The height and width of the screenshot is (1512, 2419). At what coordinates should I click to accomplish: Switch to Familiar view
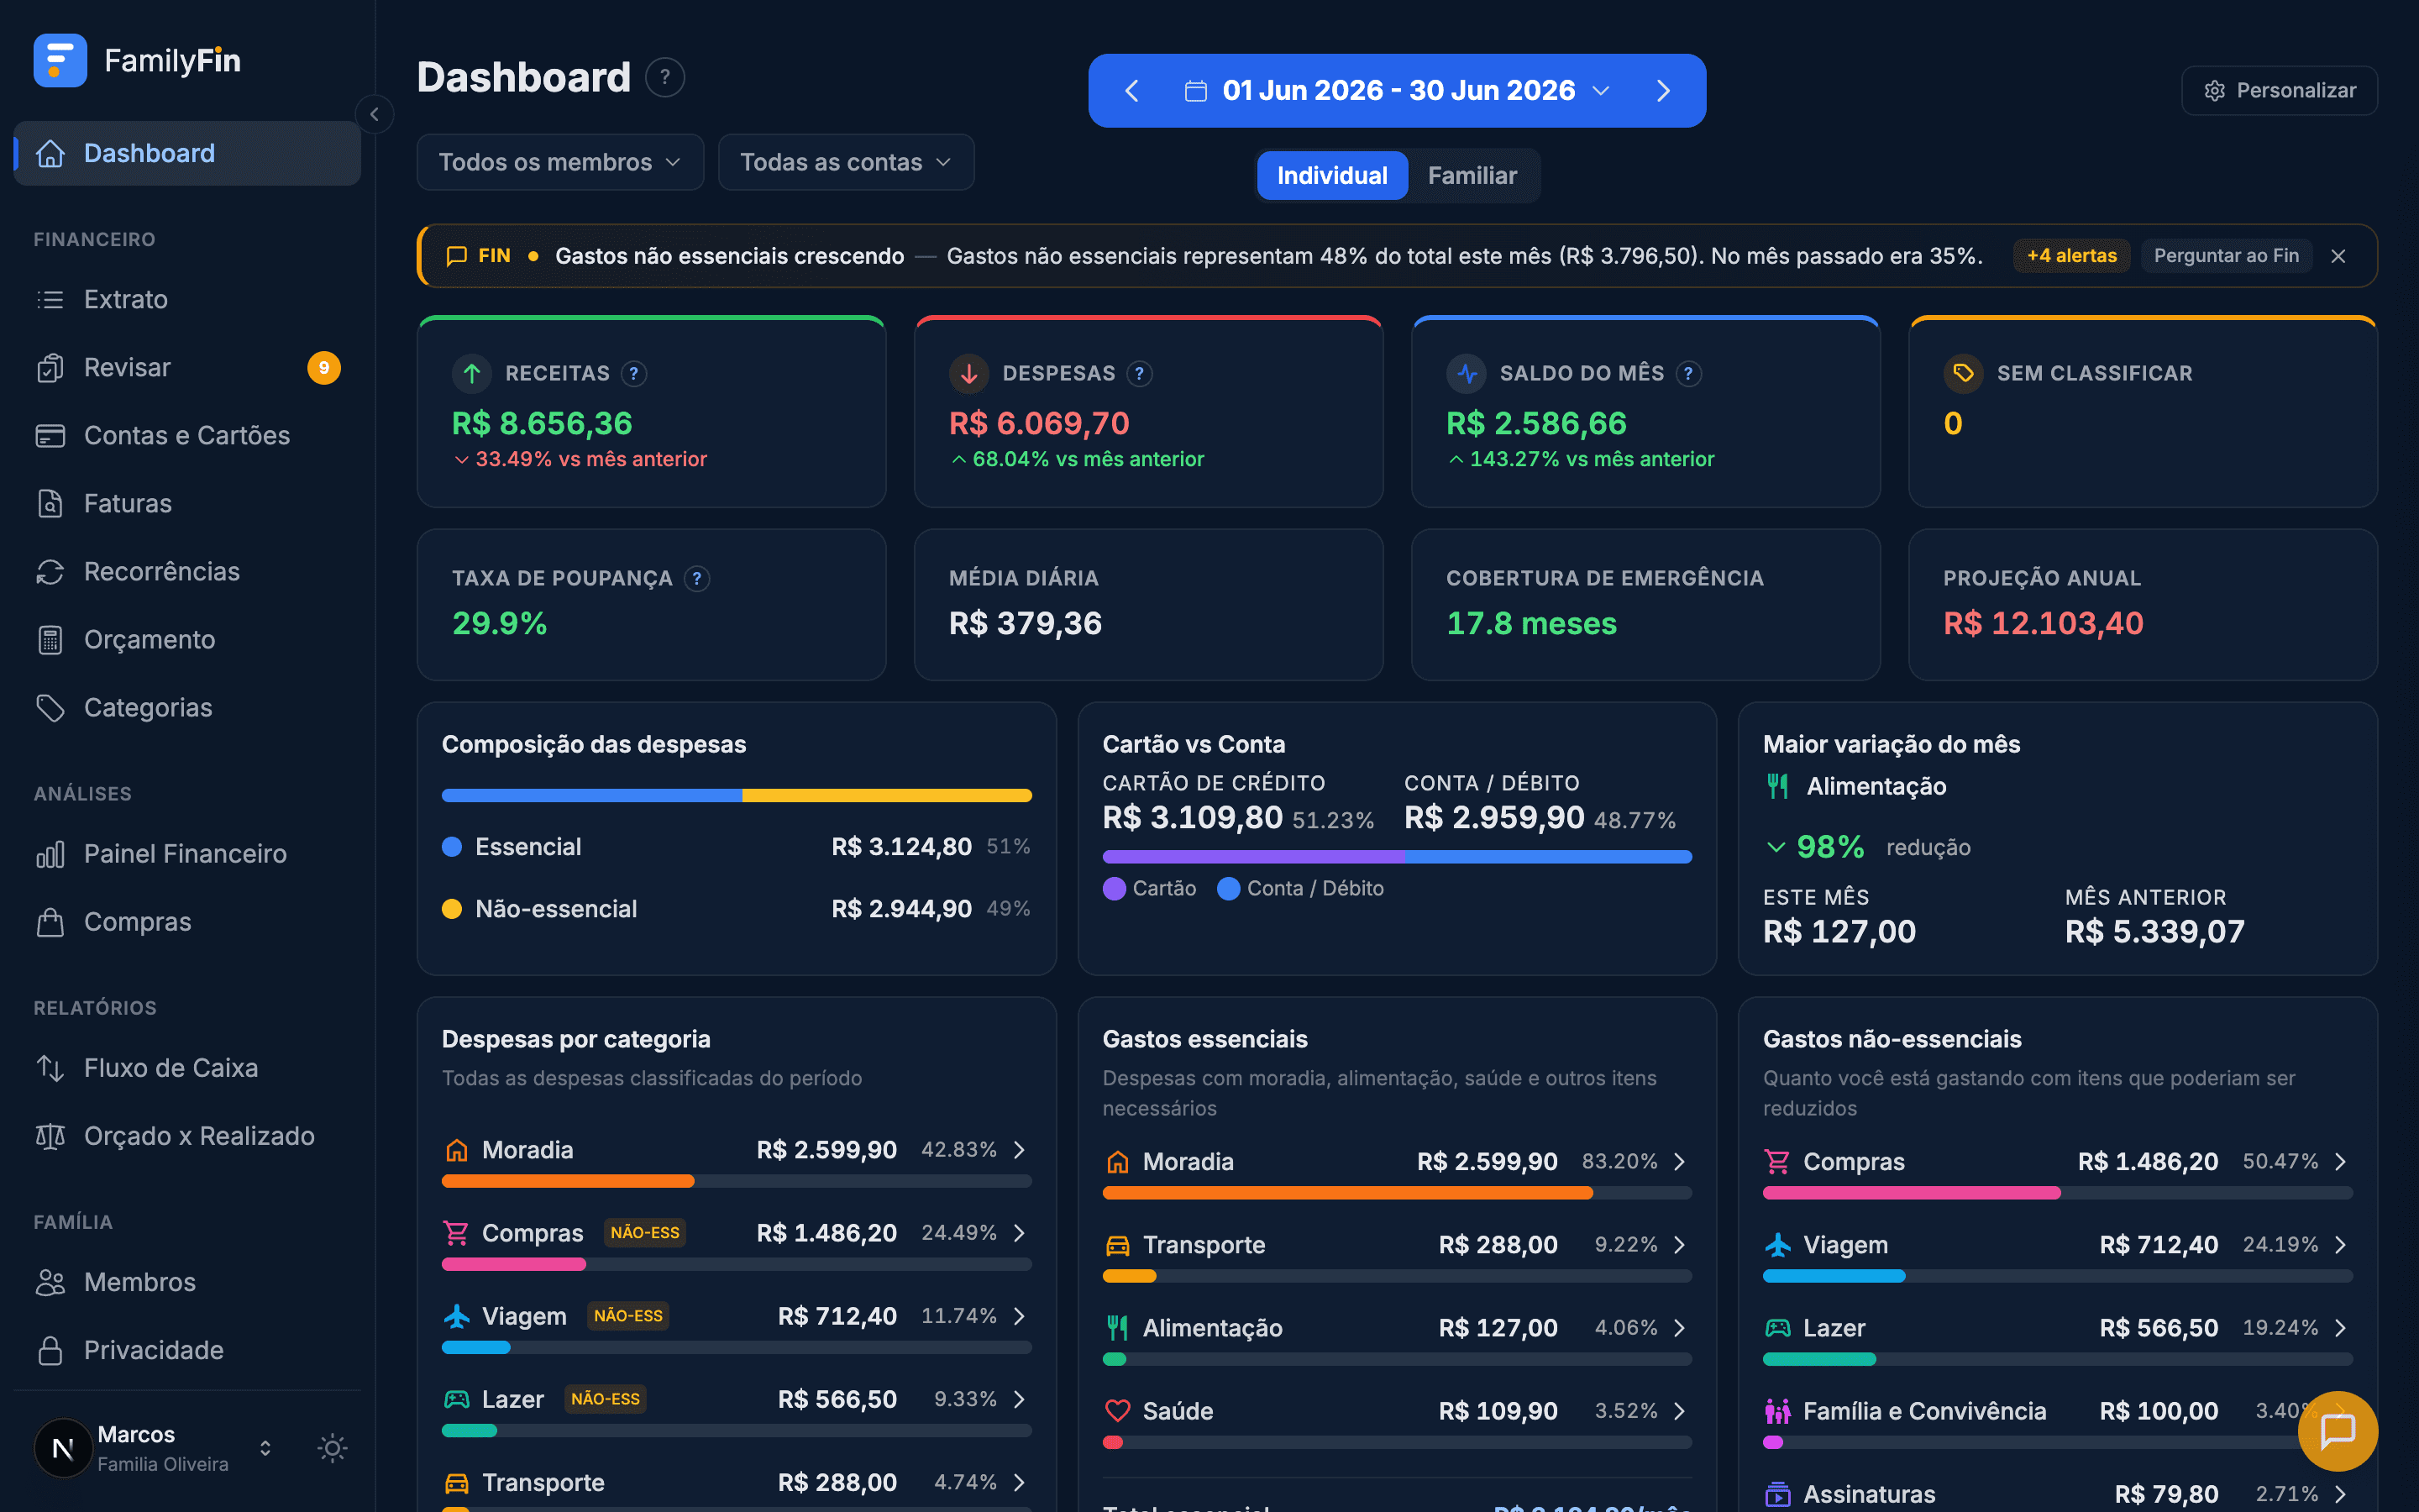click(x=1472, y=176)
